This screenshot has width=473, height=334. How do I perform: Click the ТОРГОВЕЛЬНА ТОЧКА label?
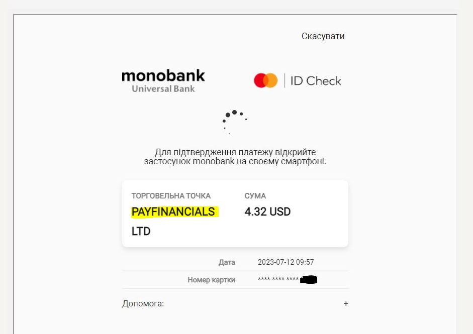pos(171,196)
